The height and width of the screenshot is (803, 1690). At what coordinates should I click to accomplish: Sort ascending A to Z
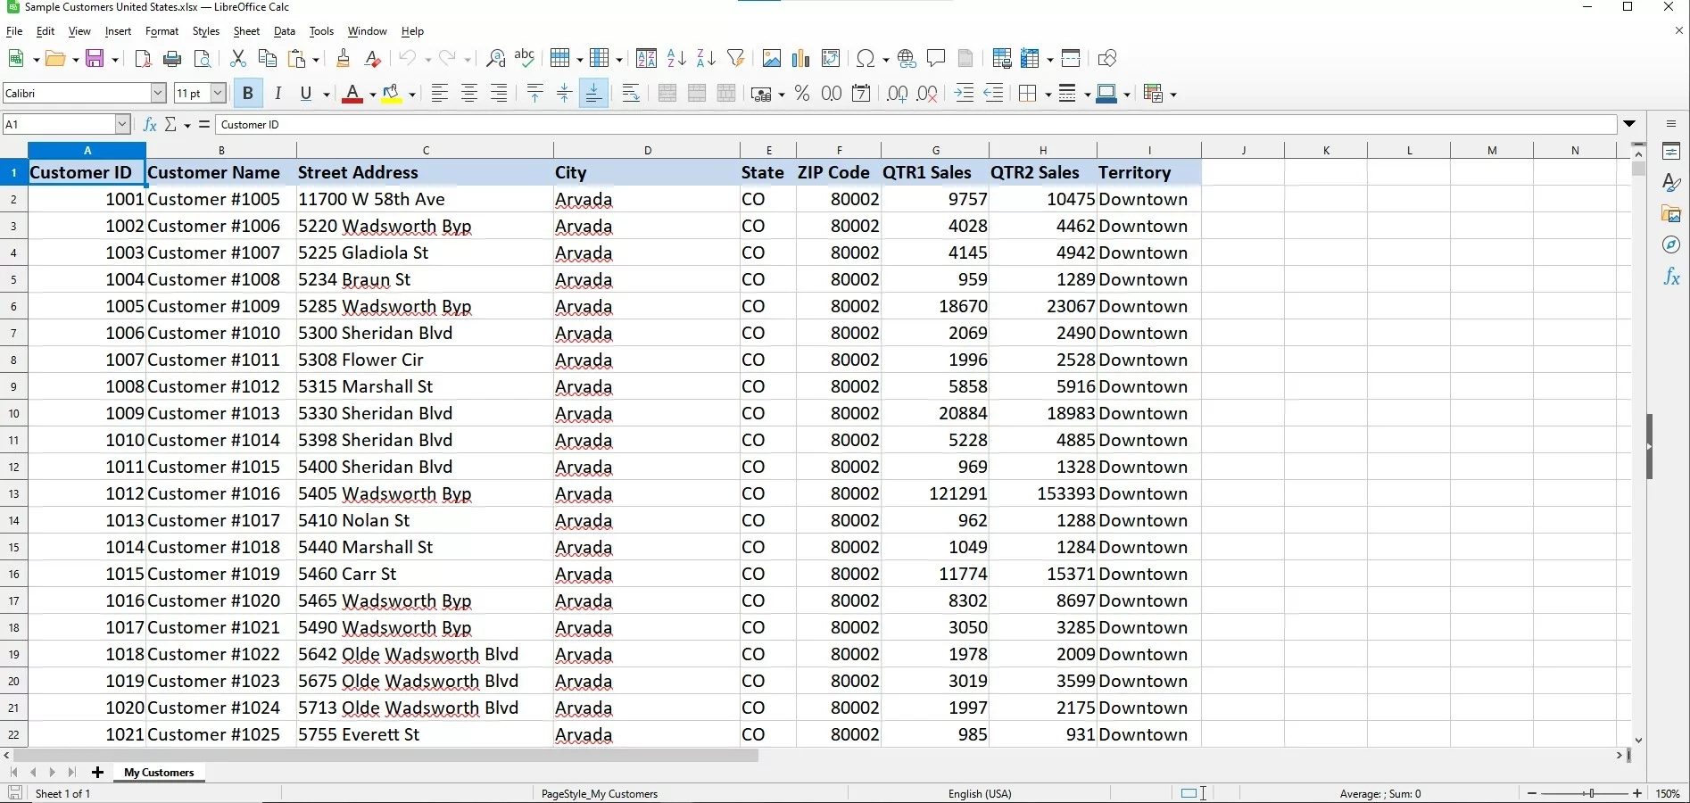click(x=676, y=59)
